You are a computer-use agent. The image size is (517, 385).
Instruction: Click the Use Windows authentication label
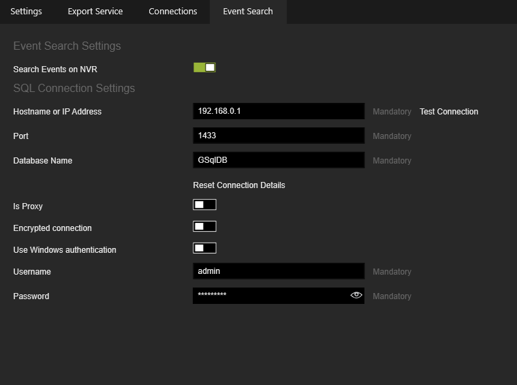[x=65, y=250]
